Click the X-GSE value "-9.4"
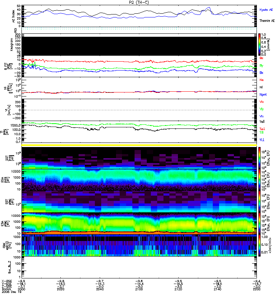Image resolution: width=278 pixels, height=297 pixels. tap(257, 281)
